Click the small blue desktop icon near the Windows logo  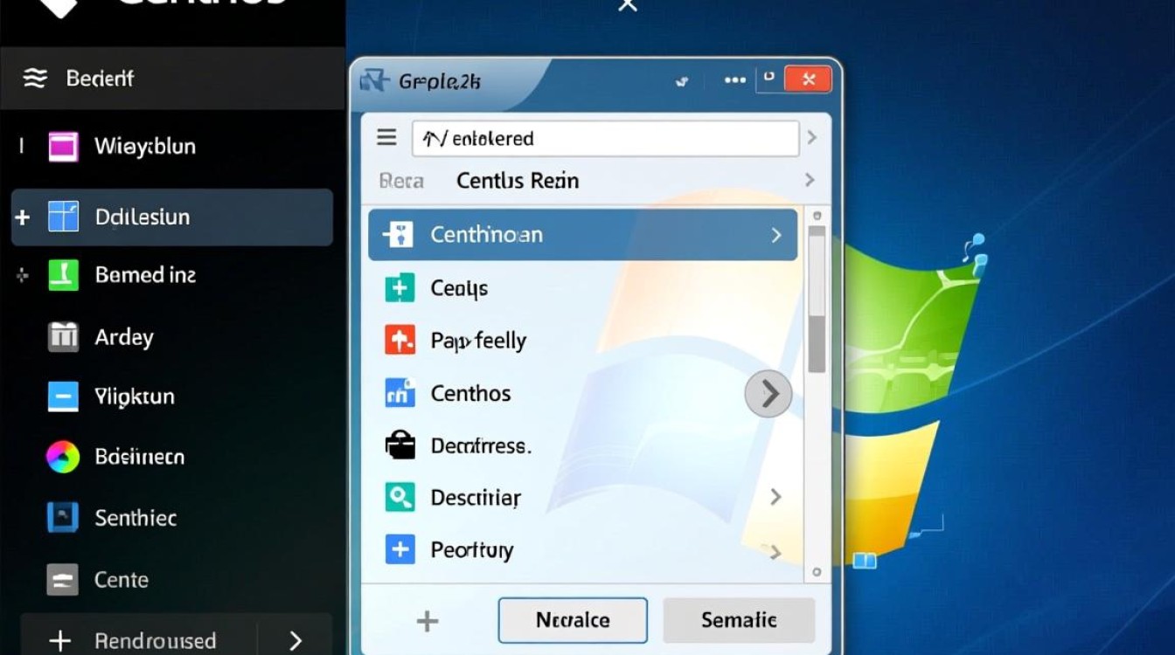pos(865,561)
